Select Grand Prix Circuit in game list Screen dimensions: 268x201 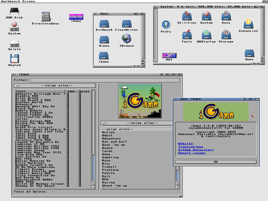[x=34, y=127]
